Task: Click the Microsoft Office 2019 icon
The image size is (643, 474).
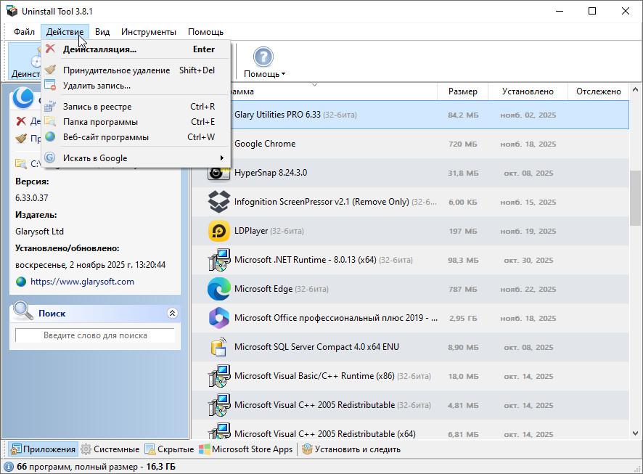Action: [218, 318]
